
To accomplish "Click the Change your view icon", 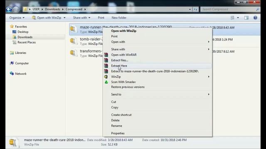I will point(232,17).
